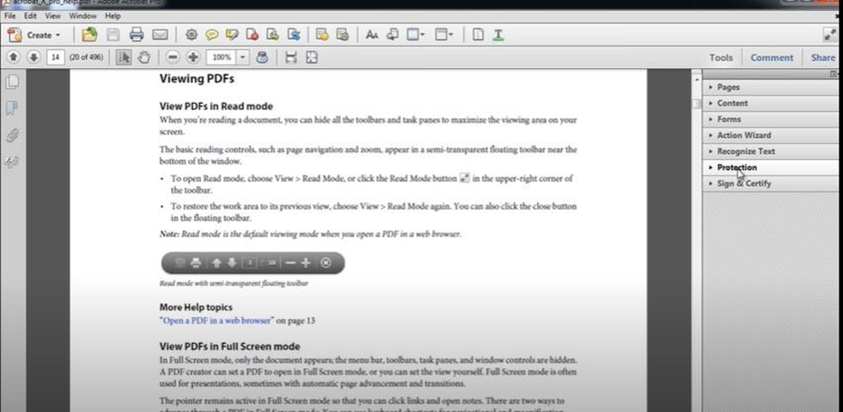Image resolution: width=843 pixels, height=412 pixels.
Task: Click the "More Help topics" heading
Action: click(x=196, y=307)
